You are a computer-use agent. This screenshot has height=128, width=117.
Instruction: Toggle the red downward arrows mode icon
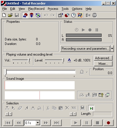point(31,15)
